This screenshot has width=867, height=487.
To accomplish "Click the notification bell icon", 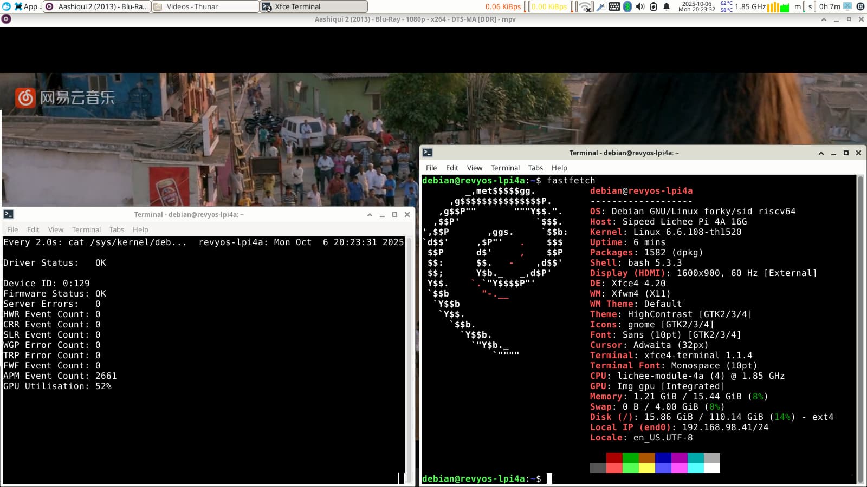I will point(667,6).
